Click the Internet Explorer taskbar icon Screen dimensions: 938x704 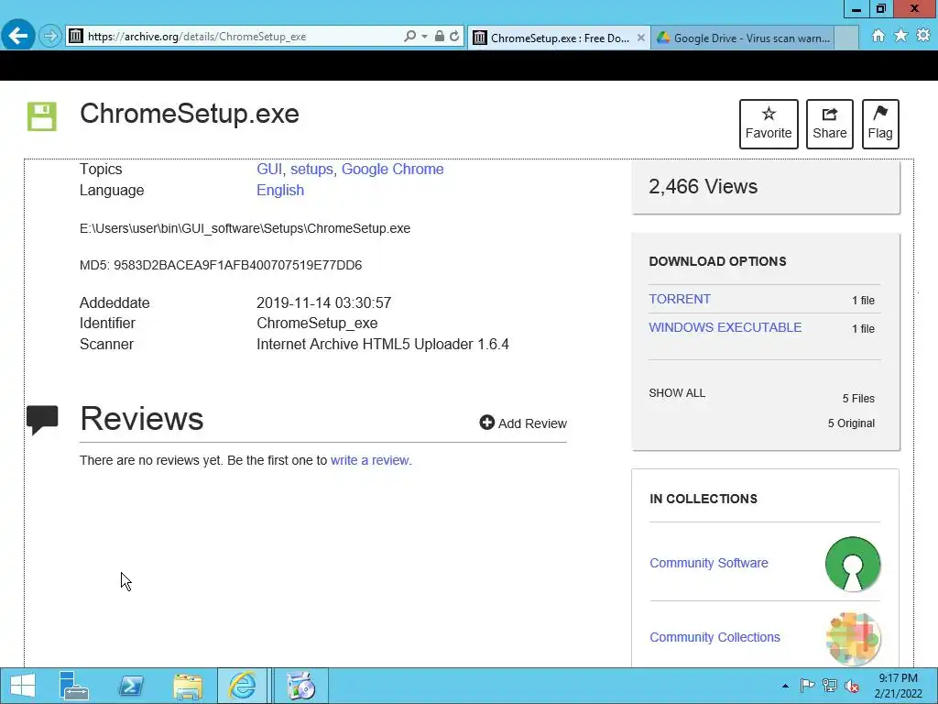(242, 686)
